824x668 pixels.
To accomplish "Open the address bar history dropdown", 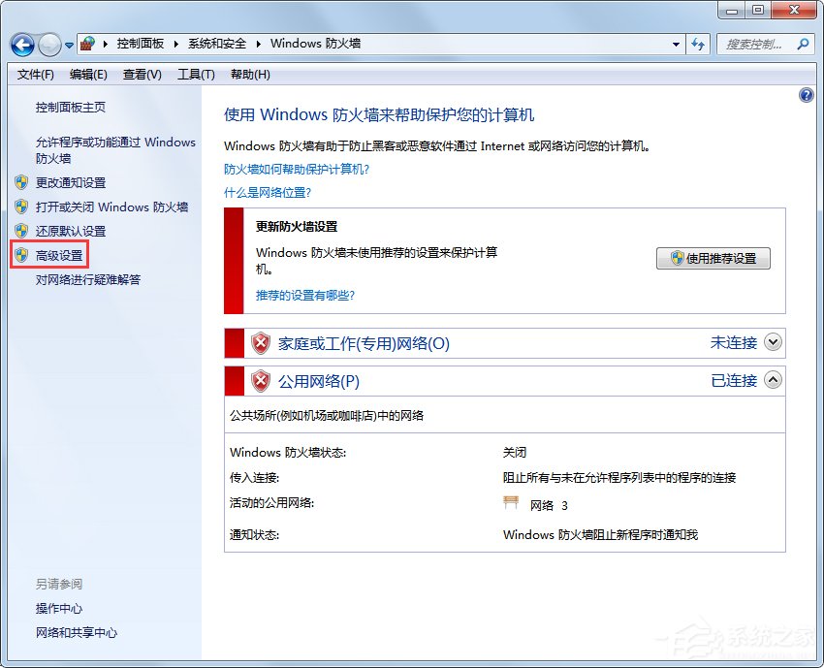I will (676, 44).
